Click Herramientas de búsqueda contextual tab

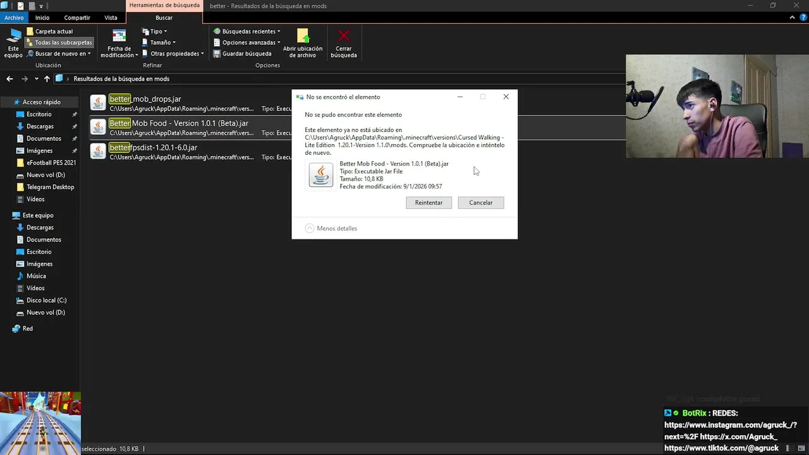click(164, 6)
